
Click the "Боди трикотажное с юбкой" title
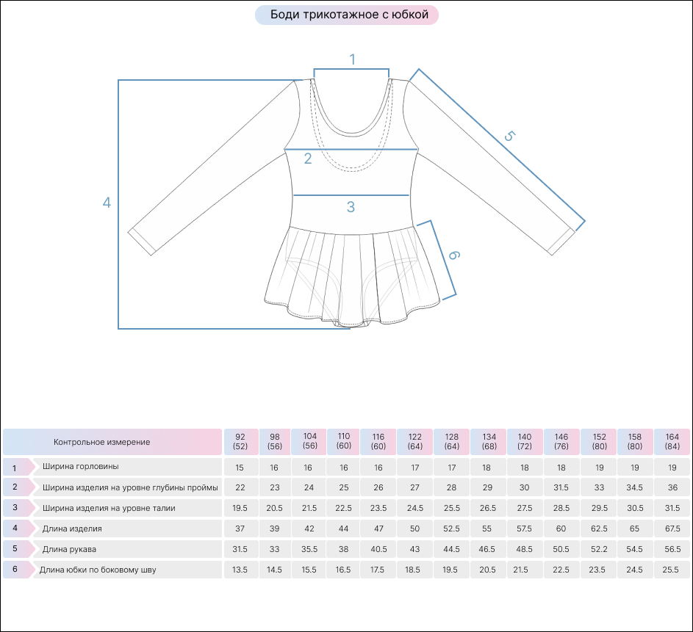tap(347, 15)
